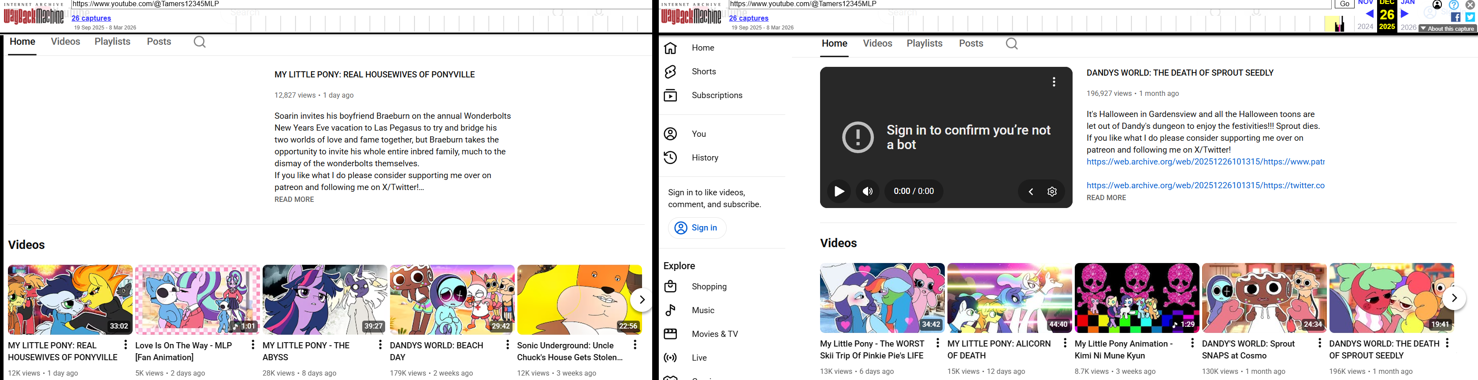
Task: Open options menu for MLP - The Abyss video
Action: [x=380, y=344]
